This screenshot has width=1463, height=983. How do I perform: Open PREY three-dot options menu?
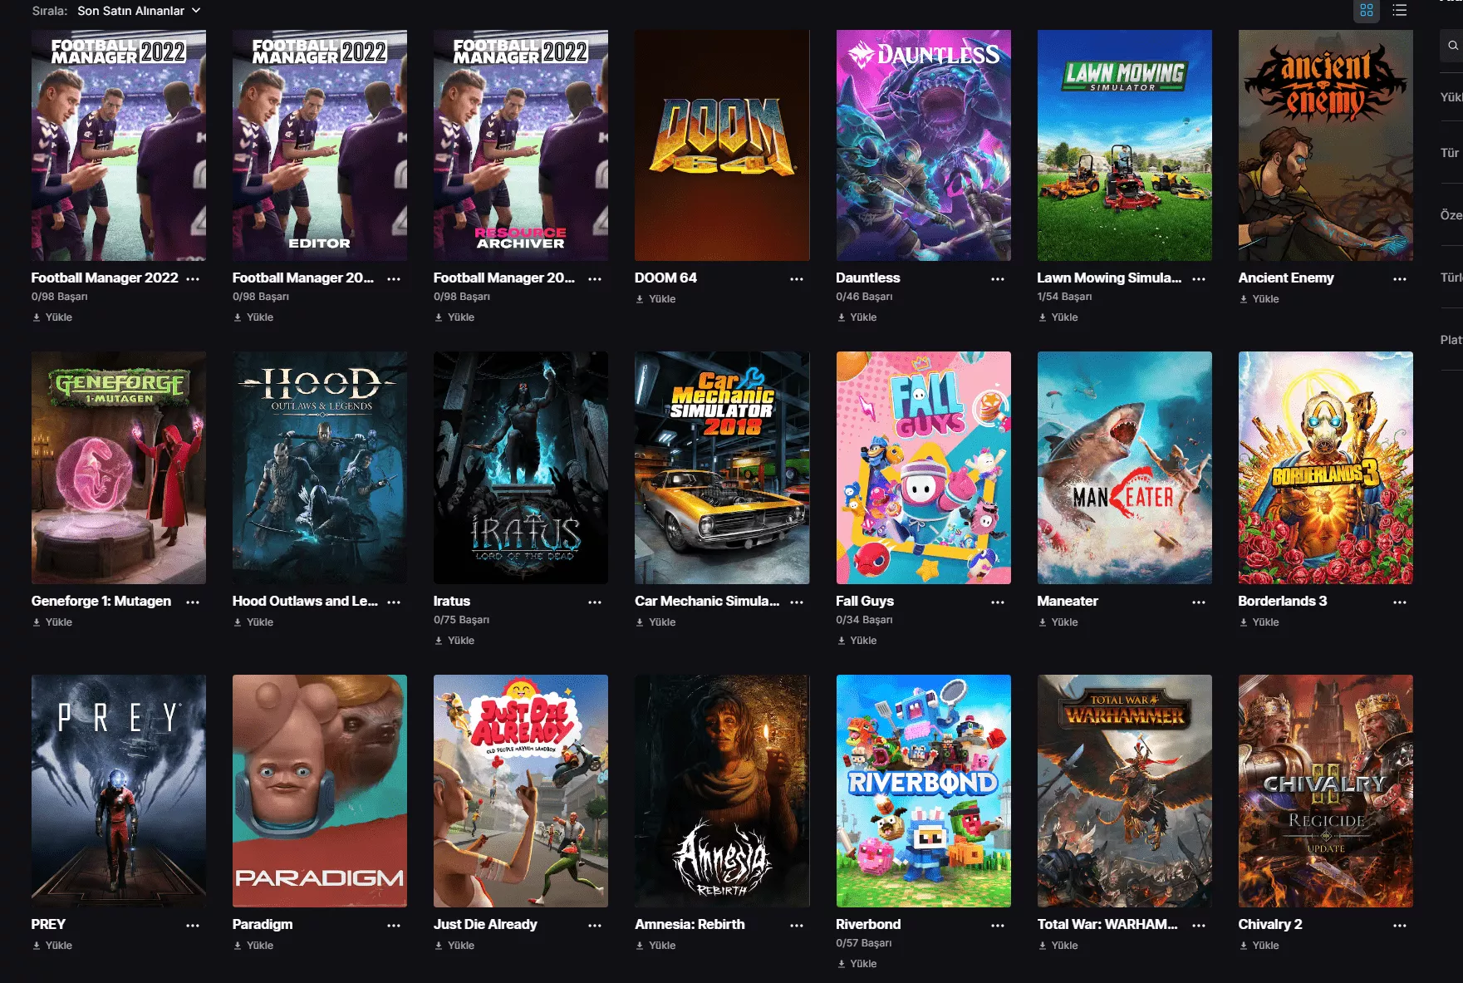193,925
